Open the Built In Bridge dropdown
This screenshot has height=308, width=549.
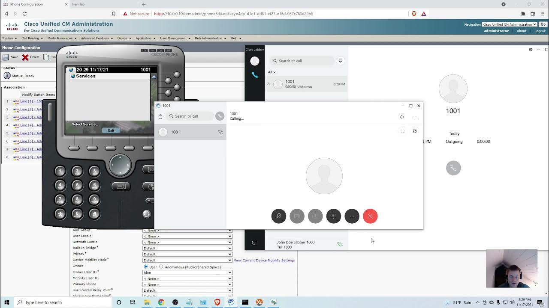tap(187, 248)
